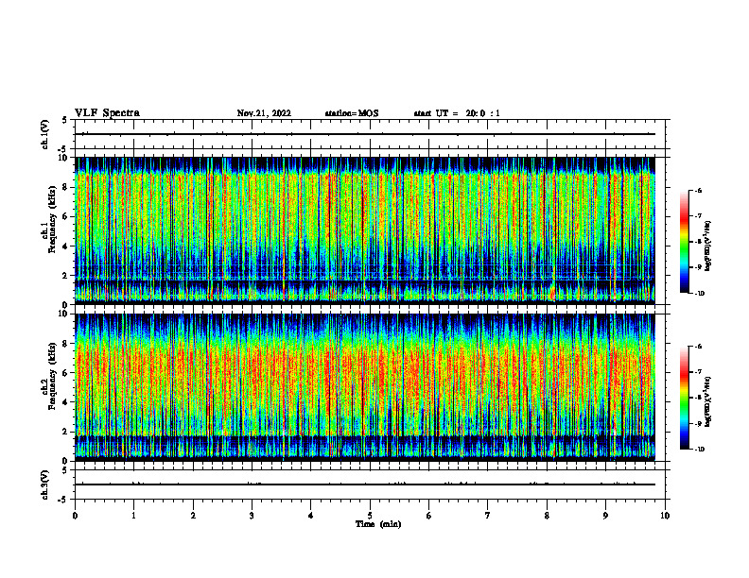Viewport: 749px width, 578px height.
Task: Click the ch.1(V) waveform trace
Action: 365,134
